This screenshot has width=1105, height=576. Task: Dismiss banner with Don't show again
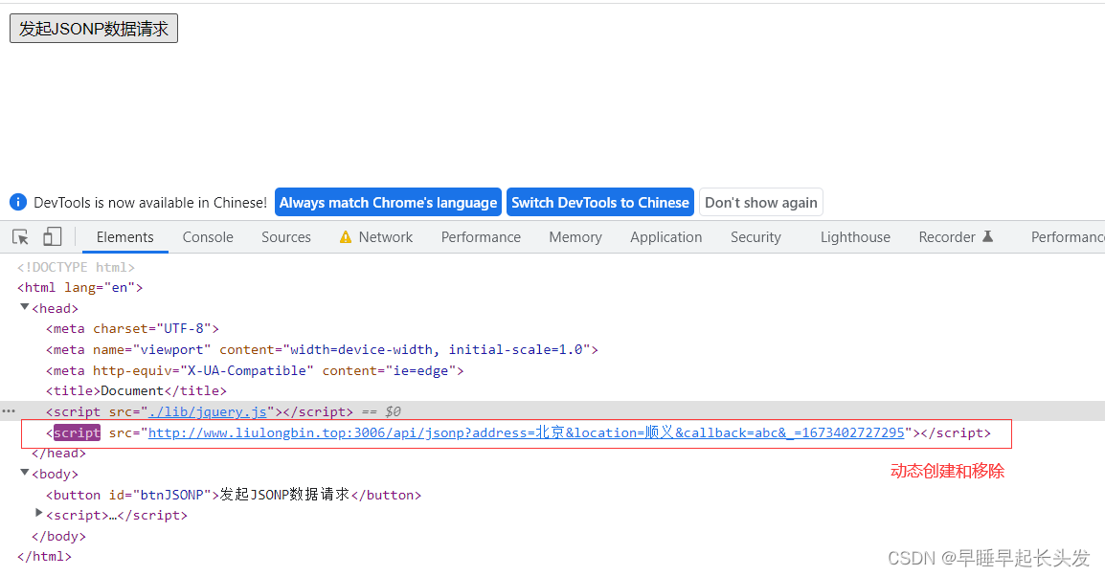coord(761,202)
